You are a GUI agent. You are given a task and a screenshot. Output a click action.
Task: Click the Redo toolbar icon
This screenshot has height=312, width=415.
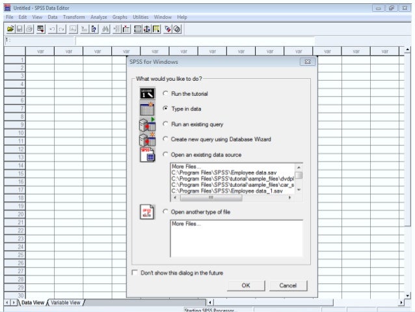(x=61, y=29)
